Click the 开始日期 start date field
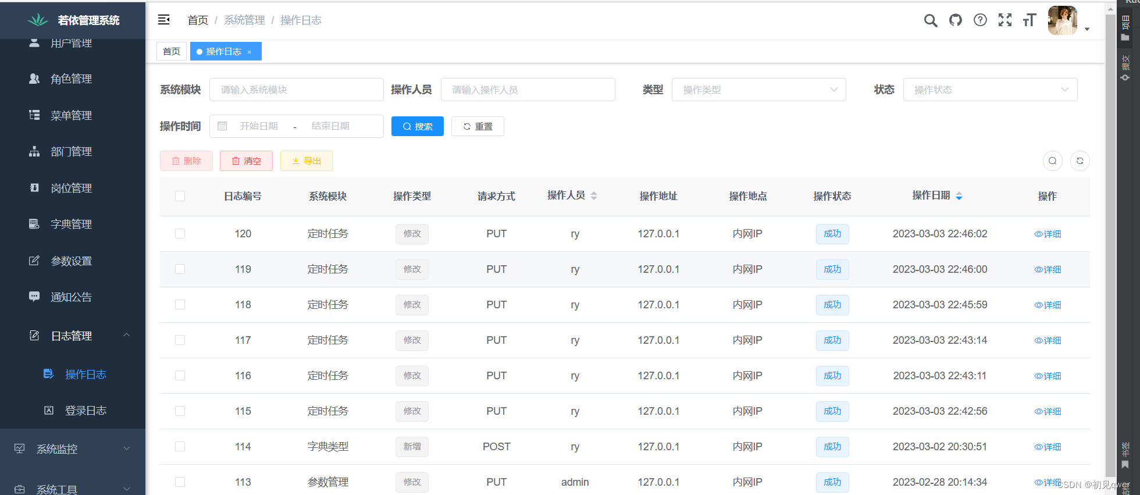The image size is (1140, 495). pyautogui.click(x=259, y=126)
